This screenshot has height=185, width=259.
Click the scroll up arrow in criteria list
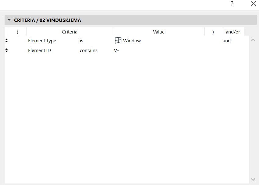tap(253, 40)
